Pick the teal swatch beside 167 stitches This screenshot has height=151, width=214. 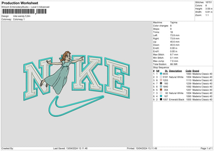point(161,96)
